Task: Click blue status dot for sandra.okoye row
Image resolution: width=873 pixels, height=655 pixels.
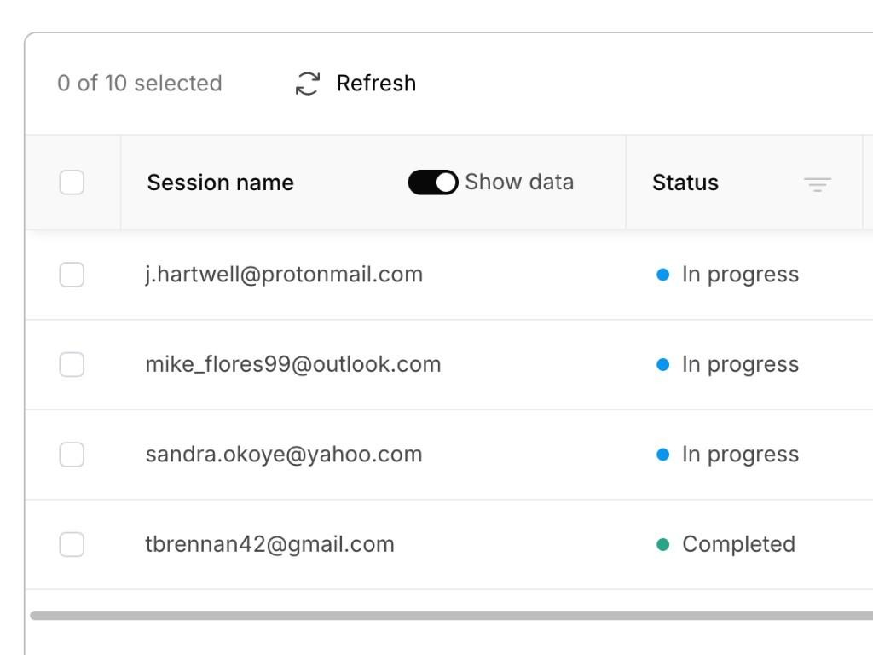Action: (x=662, y=455)
